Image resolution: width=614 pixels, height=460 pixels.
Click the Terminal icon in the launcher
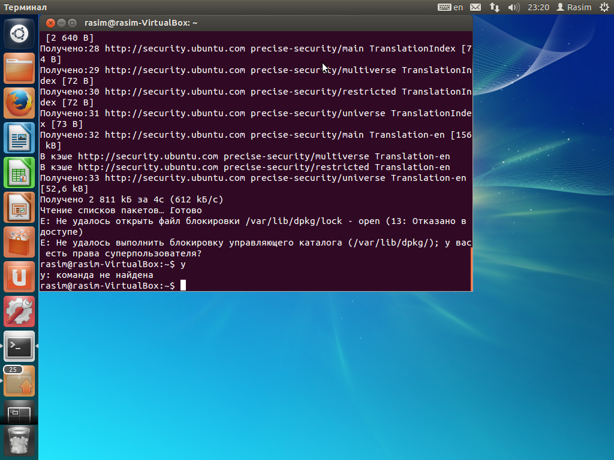pyautogui.click(x=19, y=346)
